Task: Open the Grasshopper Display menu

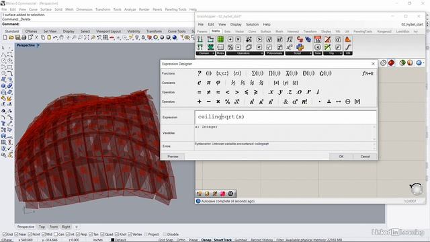Action: point(236,24)
